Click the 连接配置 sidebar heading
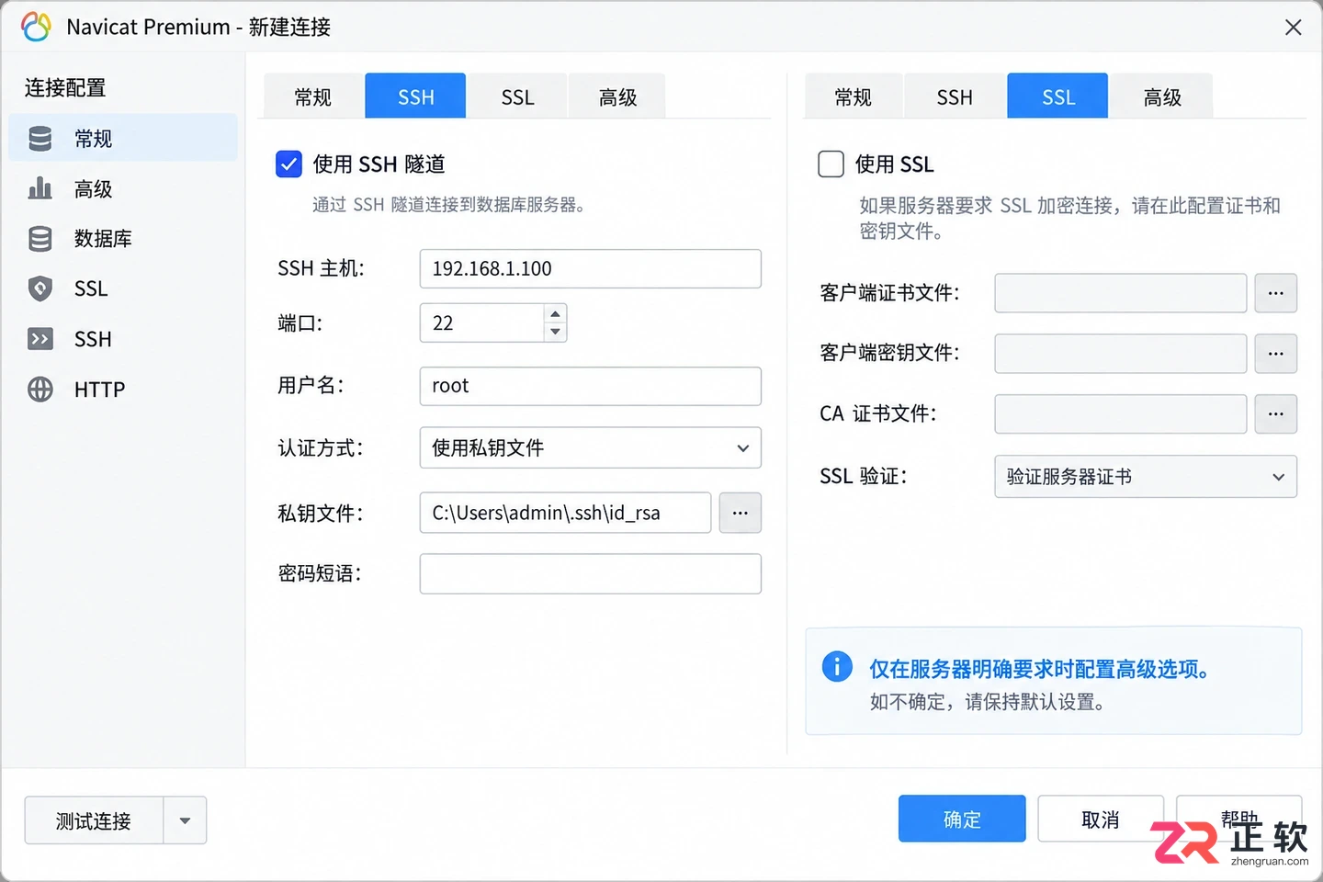 pyautogui.click(x=65, y=88)
